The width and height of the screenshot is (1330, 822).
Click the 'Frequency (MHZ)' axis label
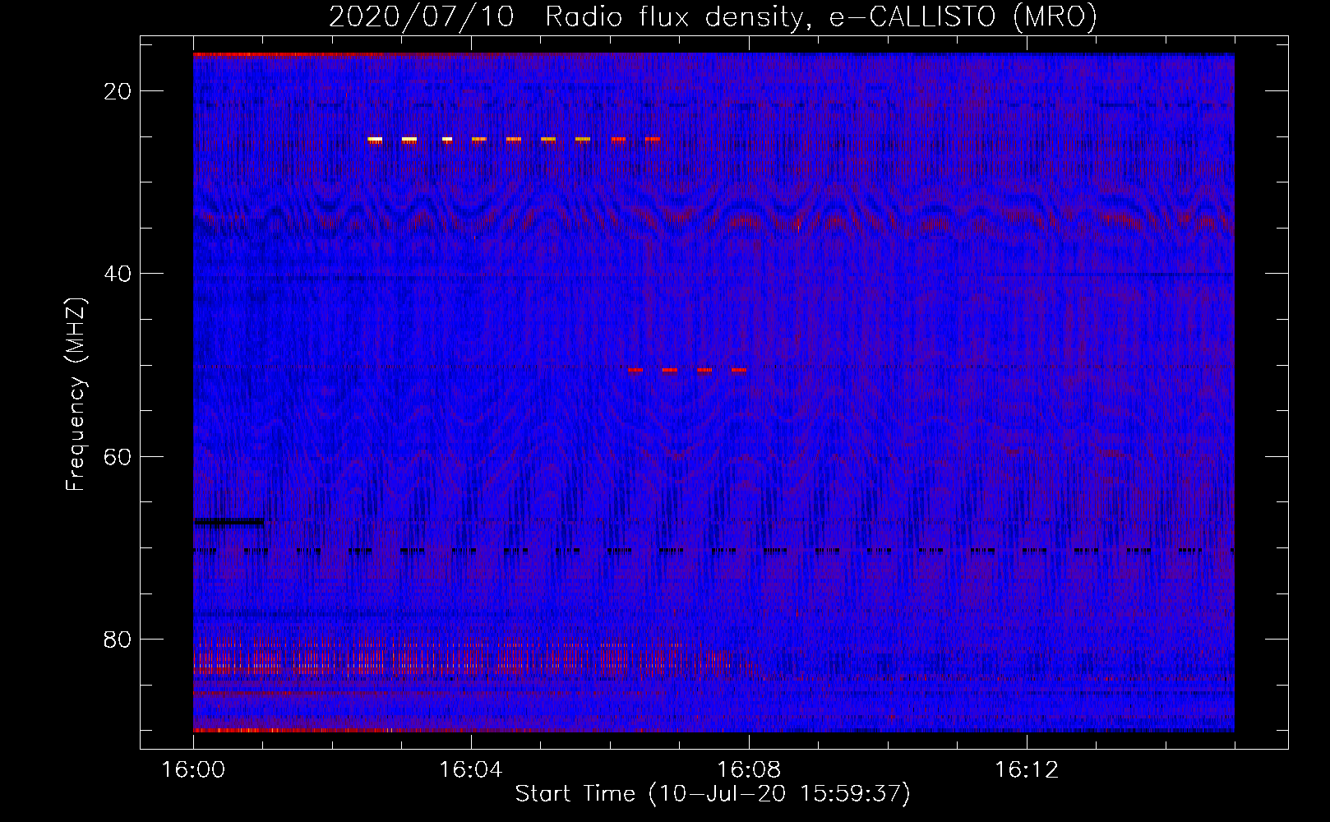pyautogui.click(x=76, y=395)
